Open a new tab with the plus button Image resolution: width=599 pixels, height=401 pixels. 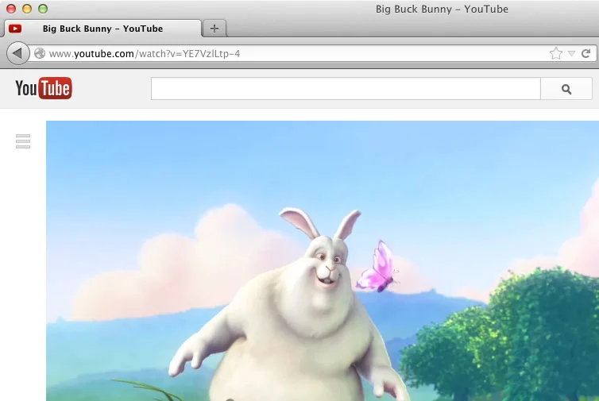coord(214,29)
